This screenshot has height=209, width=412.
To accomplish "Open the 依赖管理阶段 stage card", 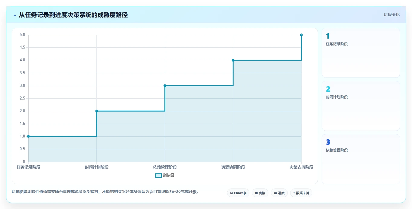I will 361,159.
